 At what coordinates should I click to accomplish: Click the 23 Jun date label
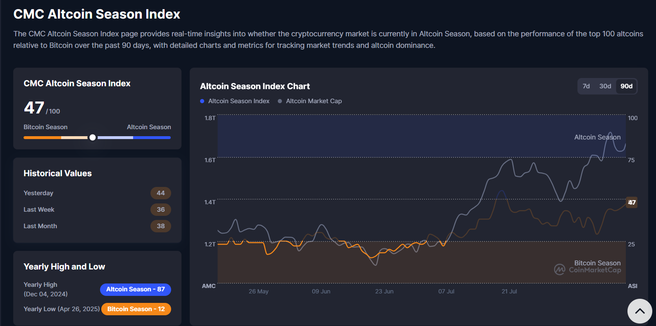click(384, 291)
